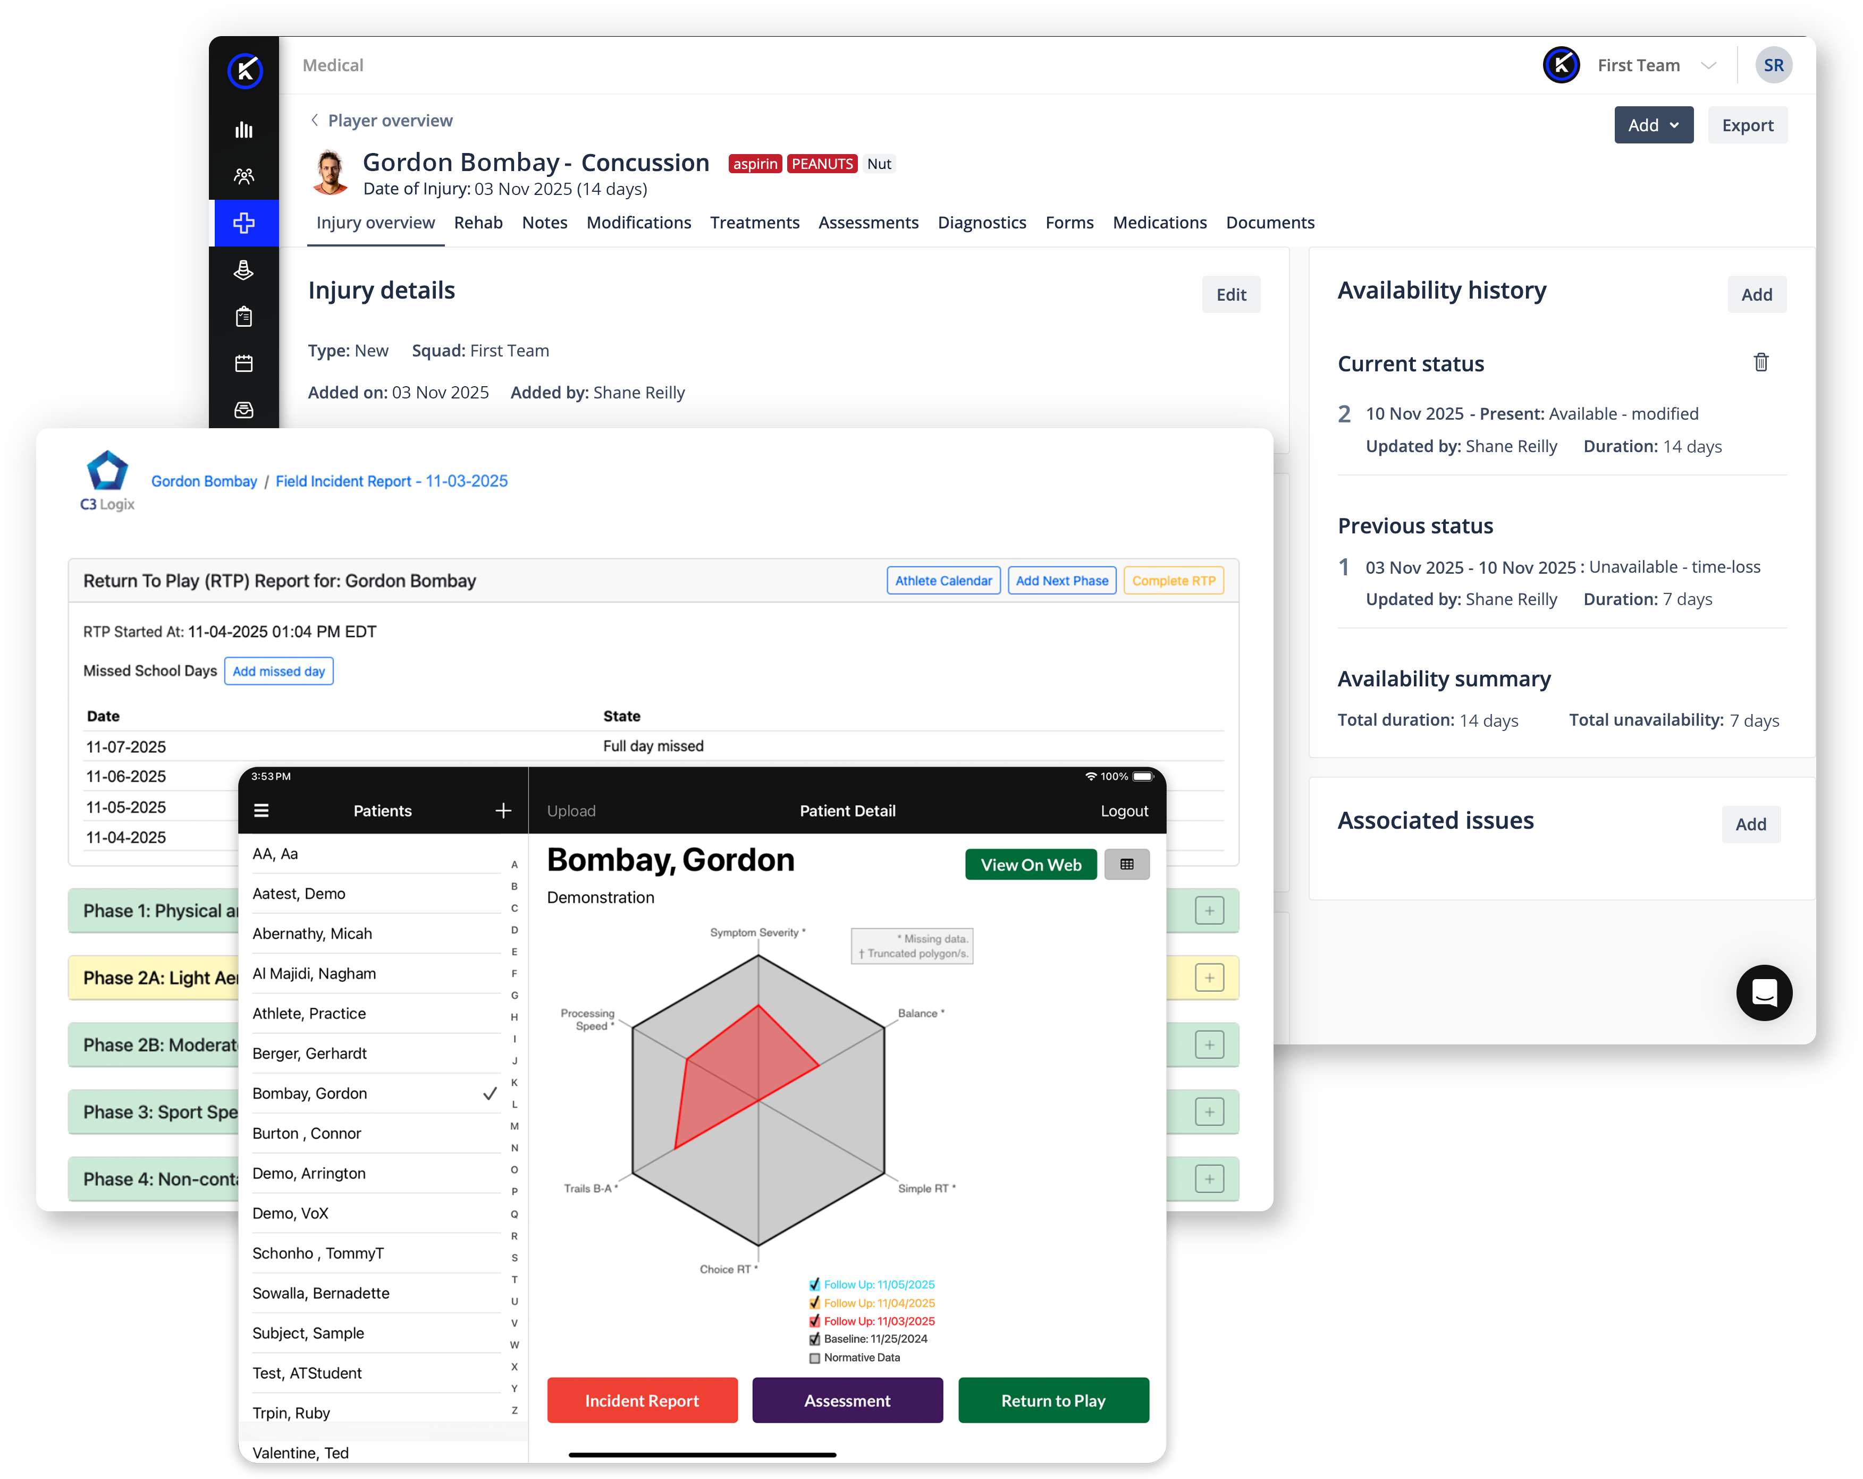Open the hamburger menu in Patients panel
Viewport: 1863px width, 1479px height.
pos(262,810)
